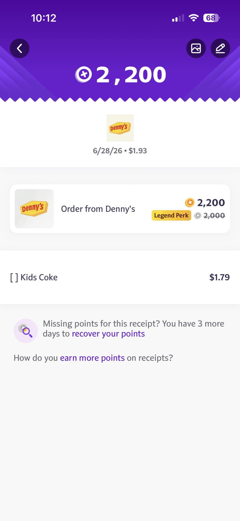Tap the battery indicator in status bar
240x521 pixels.
[x=212, y=18]
